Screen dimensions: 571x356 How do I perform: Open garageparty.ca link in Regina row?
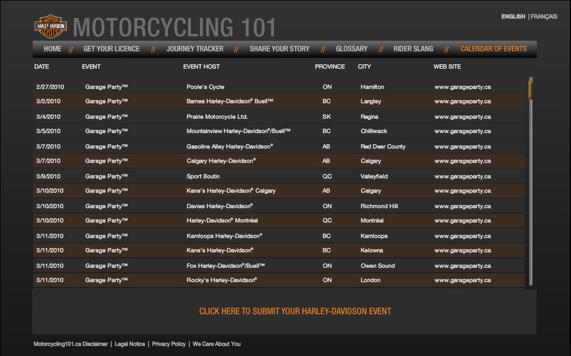click(x=462, y=117)
